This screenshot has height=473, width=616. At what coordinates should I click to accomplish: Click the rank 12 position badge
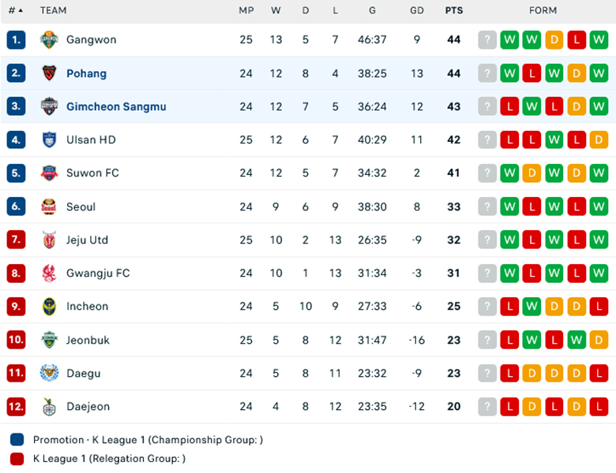coord(17,407)
